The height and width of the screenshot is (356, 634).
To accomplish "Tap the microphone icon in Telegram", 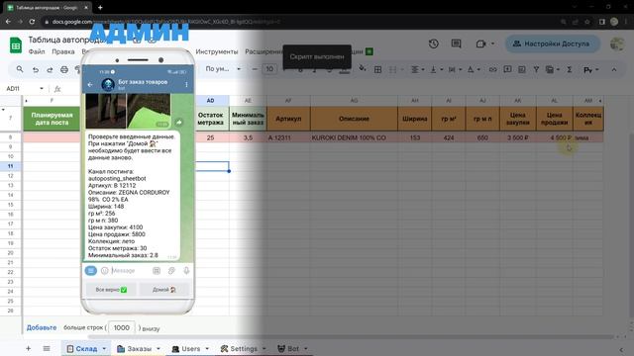I will tap(186, 270).
